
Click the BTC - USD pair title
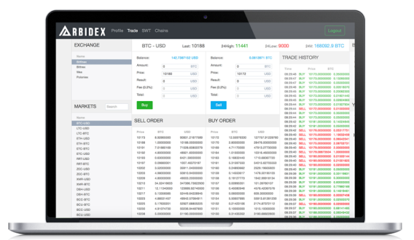coord(154,46)
